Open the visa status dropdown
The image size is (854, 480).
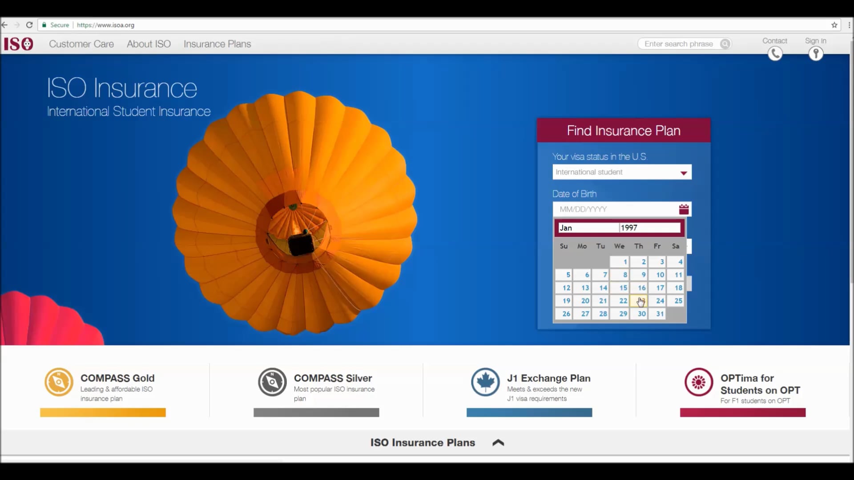(622, 172)
